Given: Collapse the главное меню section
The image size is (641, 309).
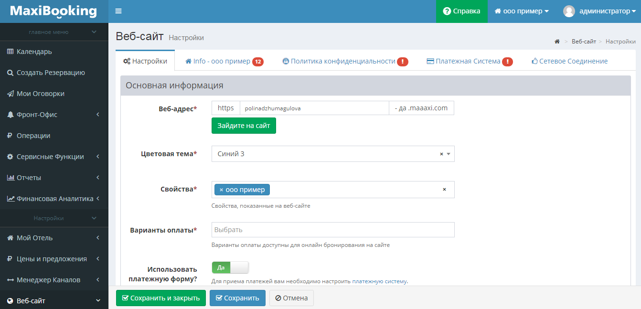Looking at the screenshot, I should click(94, 32).
